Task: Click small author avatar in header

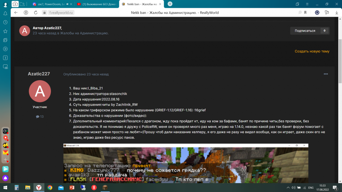Action: (x=25, y=31)
